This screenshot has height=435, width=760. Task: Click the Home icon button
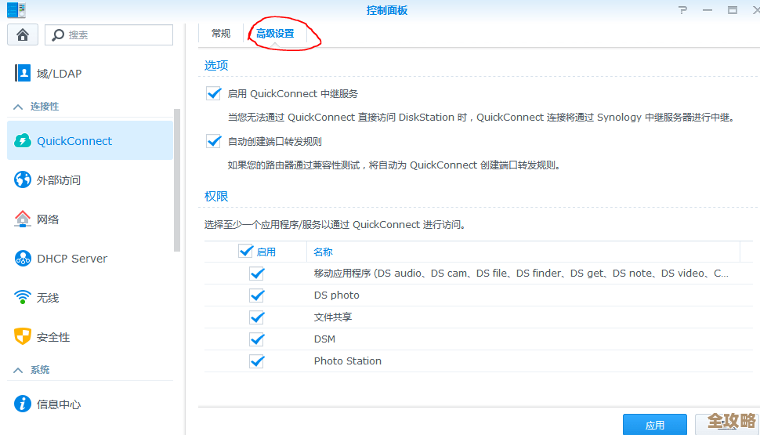[22, 35]
